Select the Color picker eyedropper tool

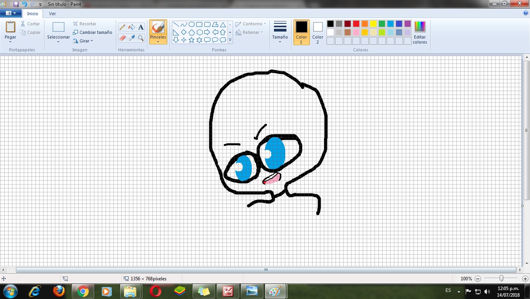pyautogui.click(x=132, y=38)
